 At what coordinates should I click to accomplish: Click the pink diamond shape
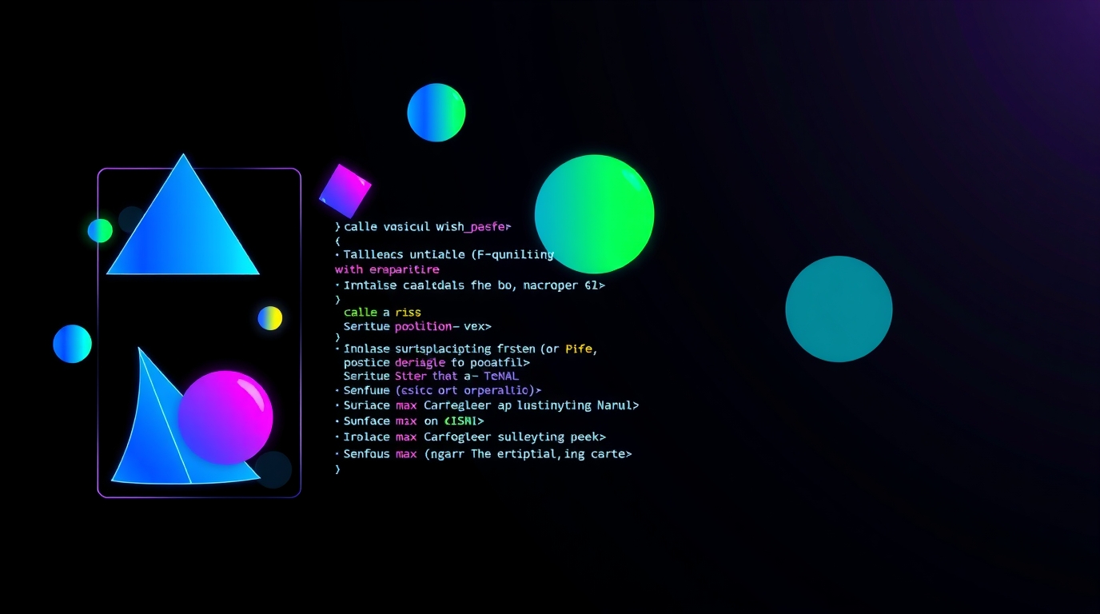click(x=346, y=191)
